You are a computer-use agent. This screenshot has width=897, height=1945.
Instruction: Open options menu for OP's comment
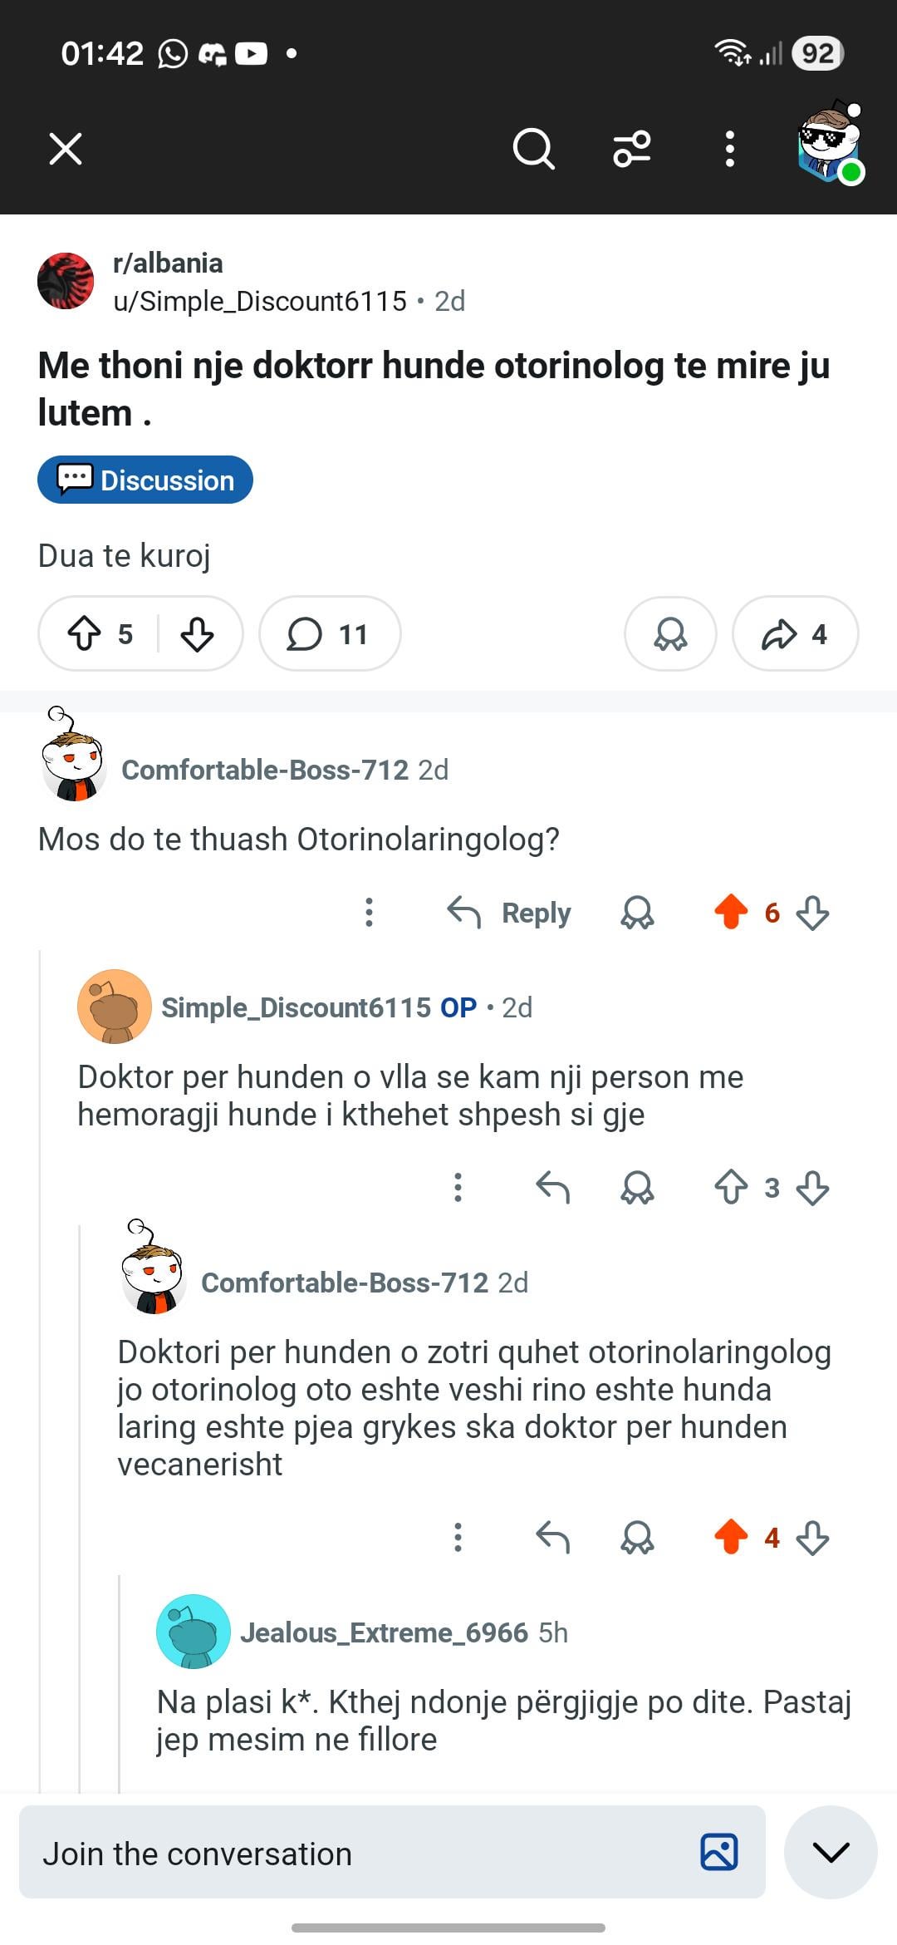pyautogui.click(x=458, y=1188)
